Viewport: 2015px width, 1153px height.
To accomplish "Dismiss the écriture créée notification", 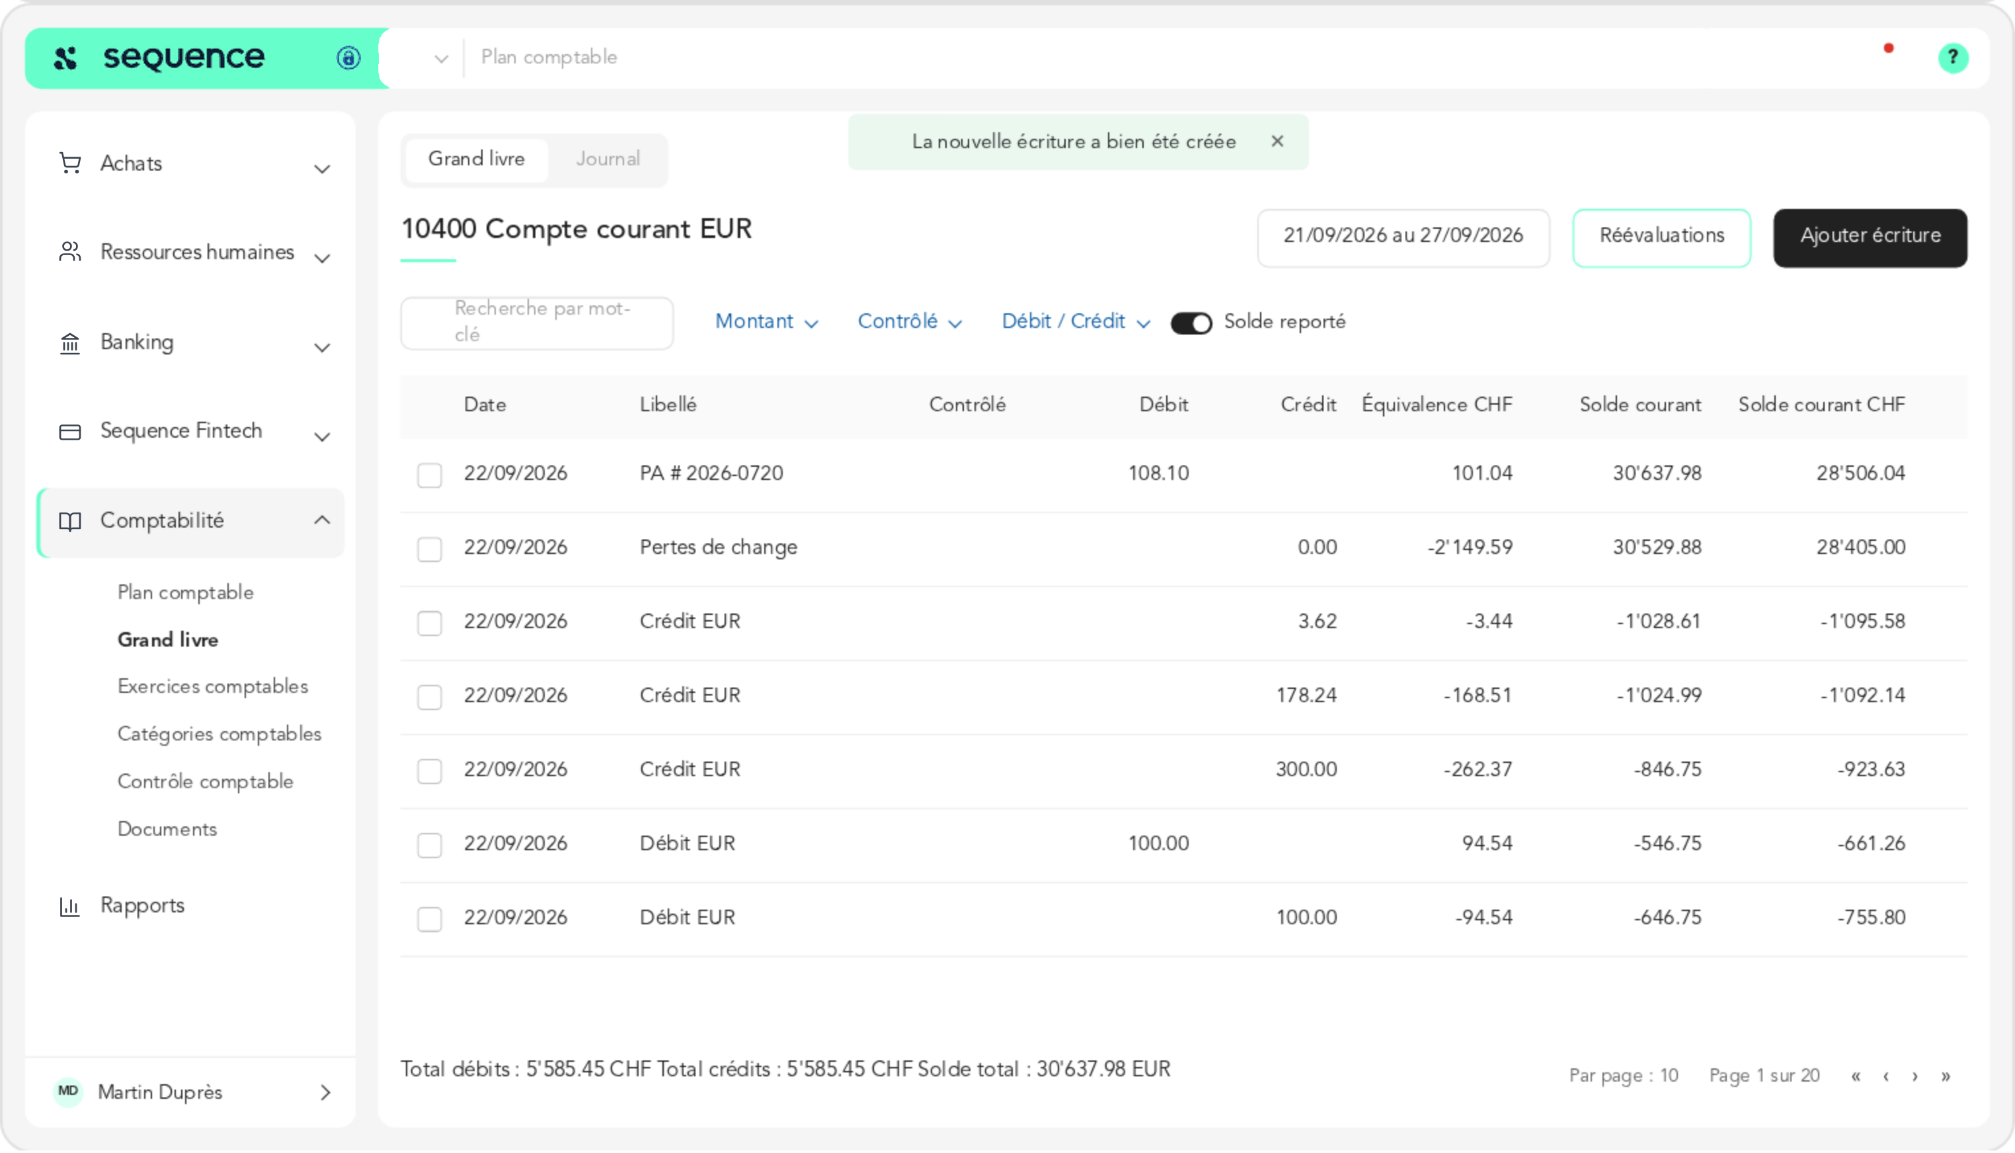I will coord(1277,141).
